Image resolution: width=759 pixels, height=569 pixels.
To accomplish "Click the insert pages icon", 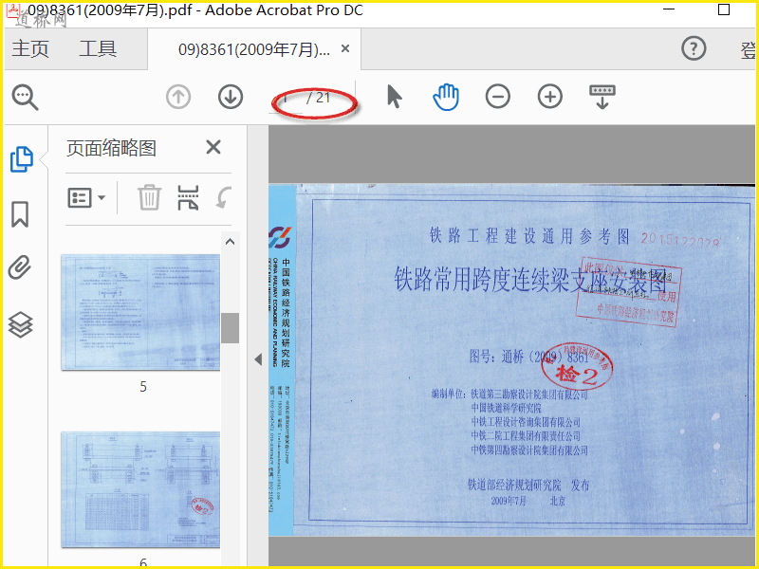I will [x=188, y=197].
